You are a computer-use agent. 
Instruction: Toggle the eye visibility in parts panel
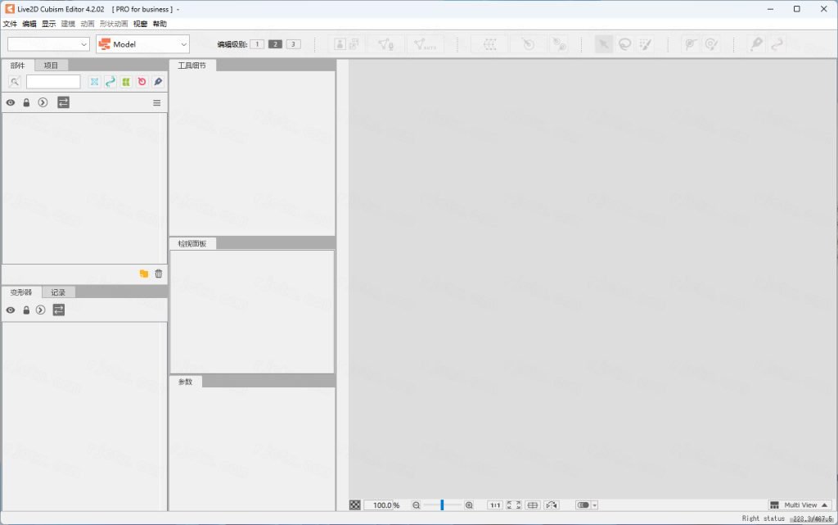click(x=11, y=102)
